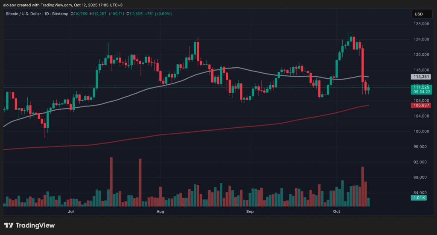Click the Aug label on the time axis
Image resolution: width=437 pixels, height=235 pixels.
click(160, 211)
